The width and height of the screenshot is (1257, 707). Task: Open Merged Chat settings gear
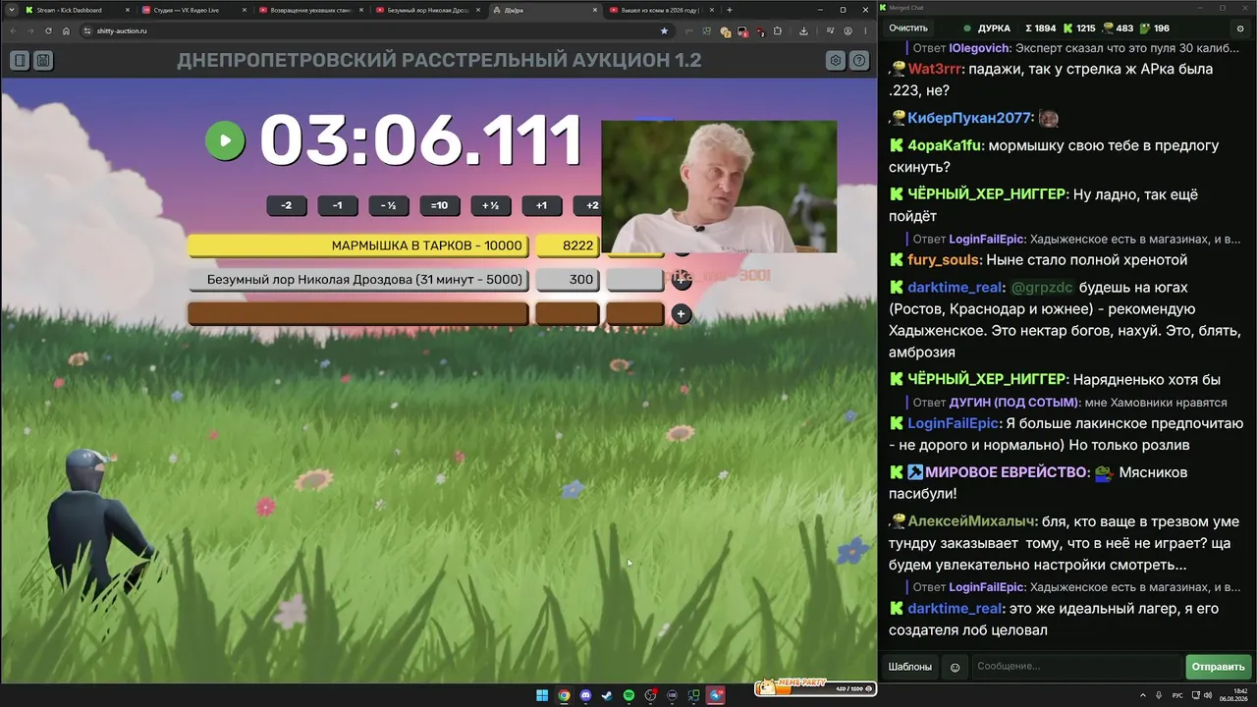(1240, 28)
